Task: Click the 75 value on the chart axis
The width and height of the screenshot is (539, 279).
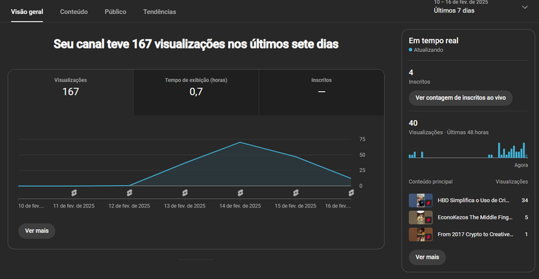Action: (362, 139)
